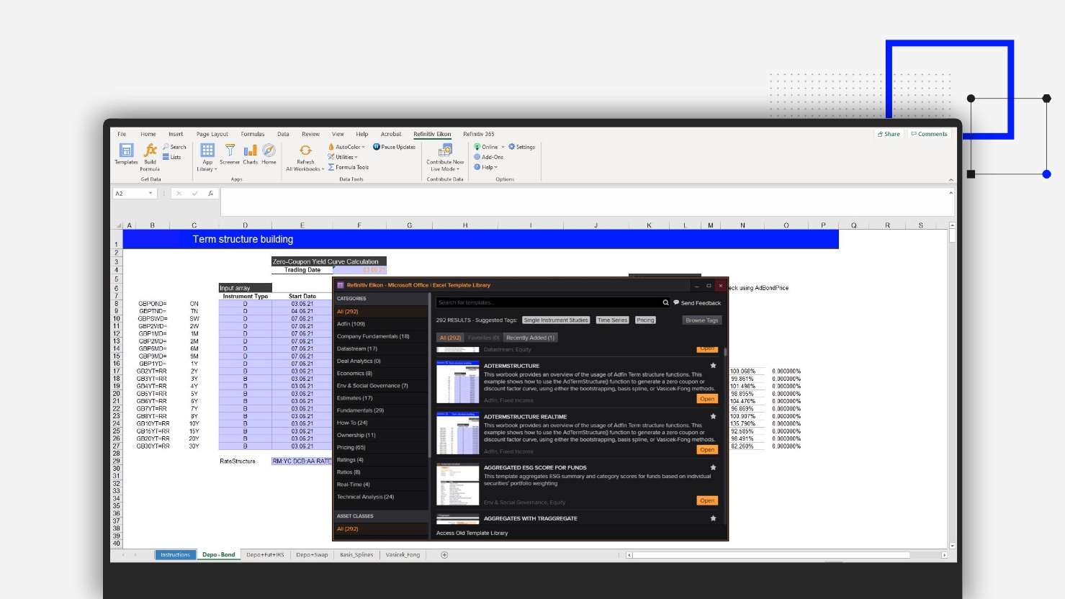Select the Time Series tag
The image size is (1065, 599).
[613, 320]
